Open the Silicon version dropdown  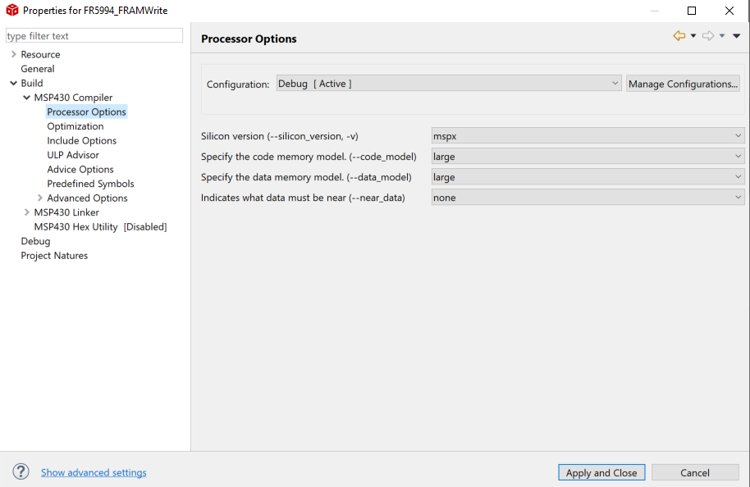737,135
